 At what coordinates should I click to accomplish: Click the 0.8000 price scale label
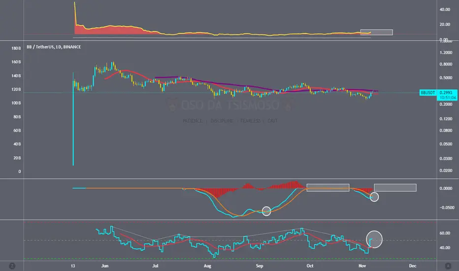coord(446,64)
